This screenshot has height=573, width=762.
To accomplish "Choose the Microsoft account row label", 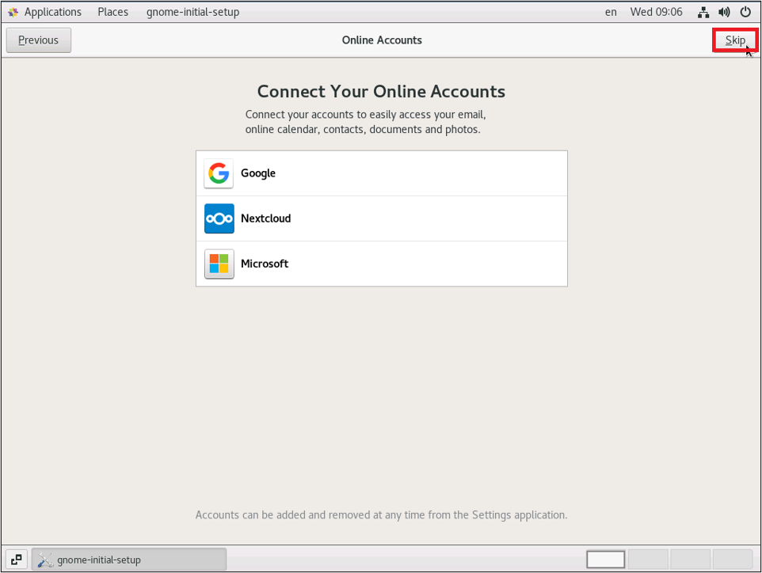I will 265,264.
